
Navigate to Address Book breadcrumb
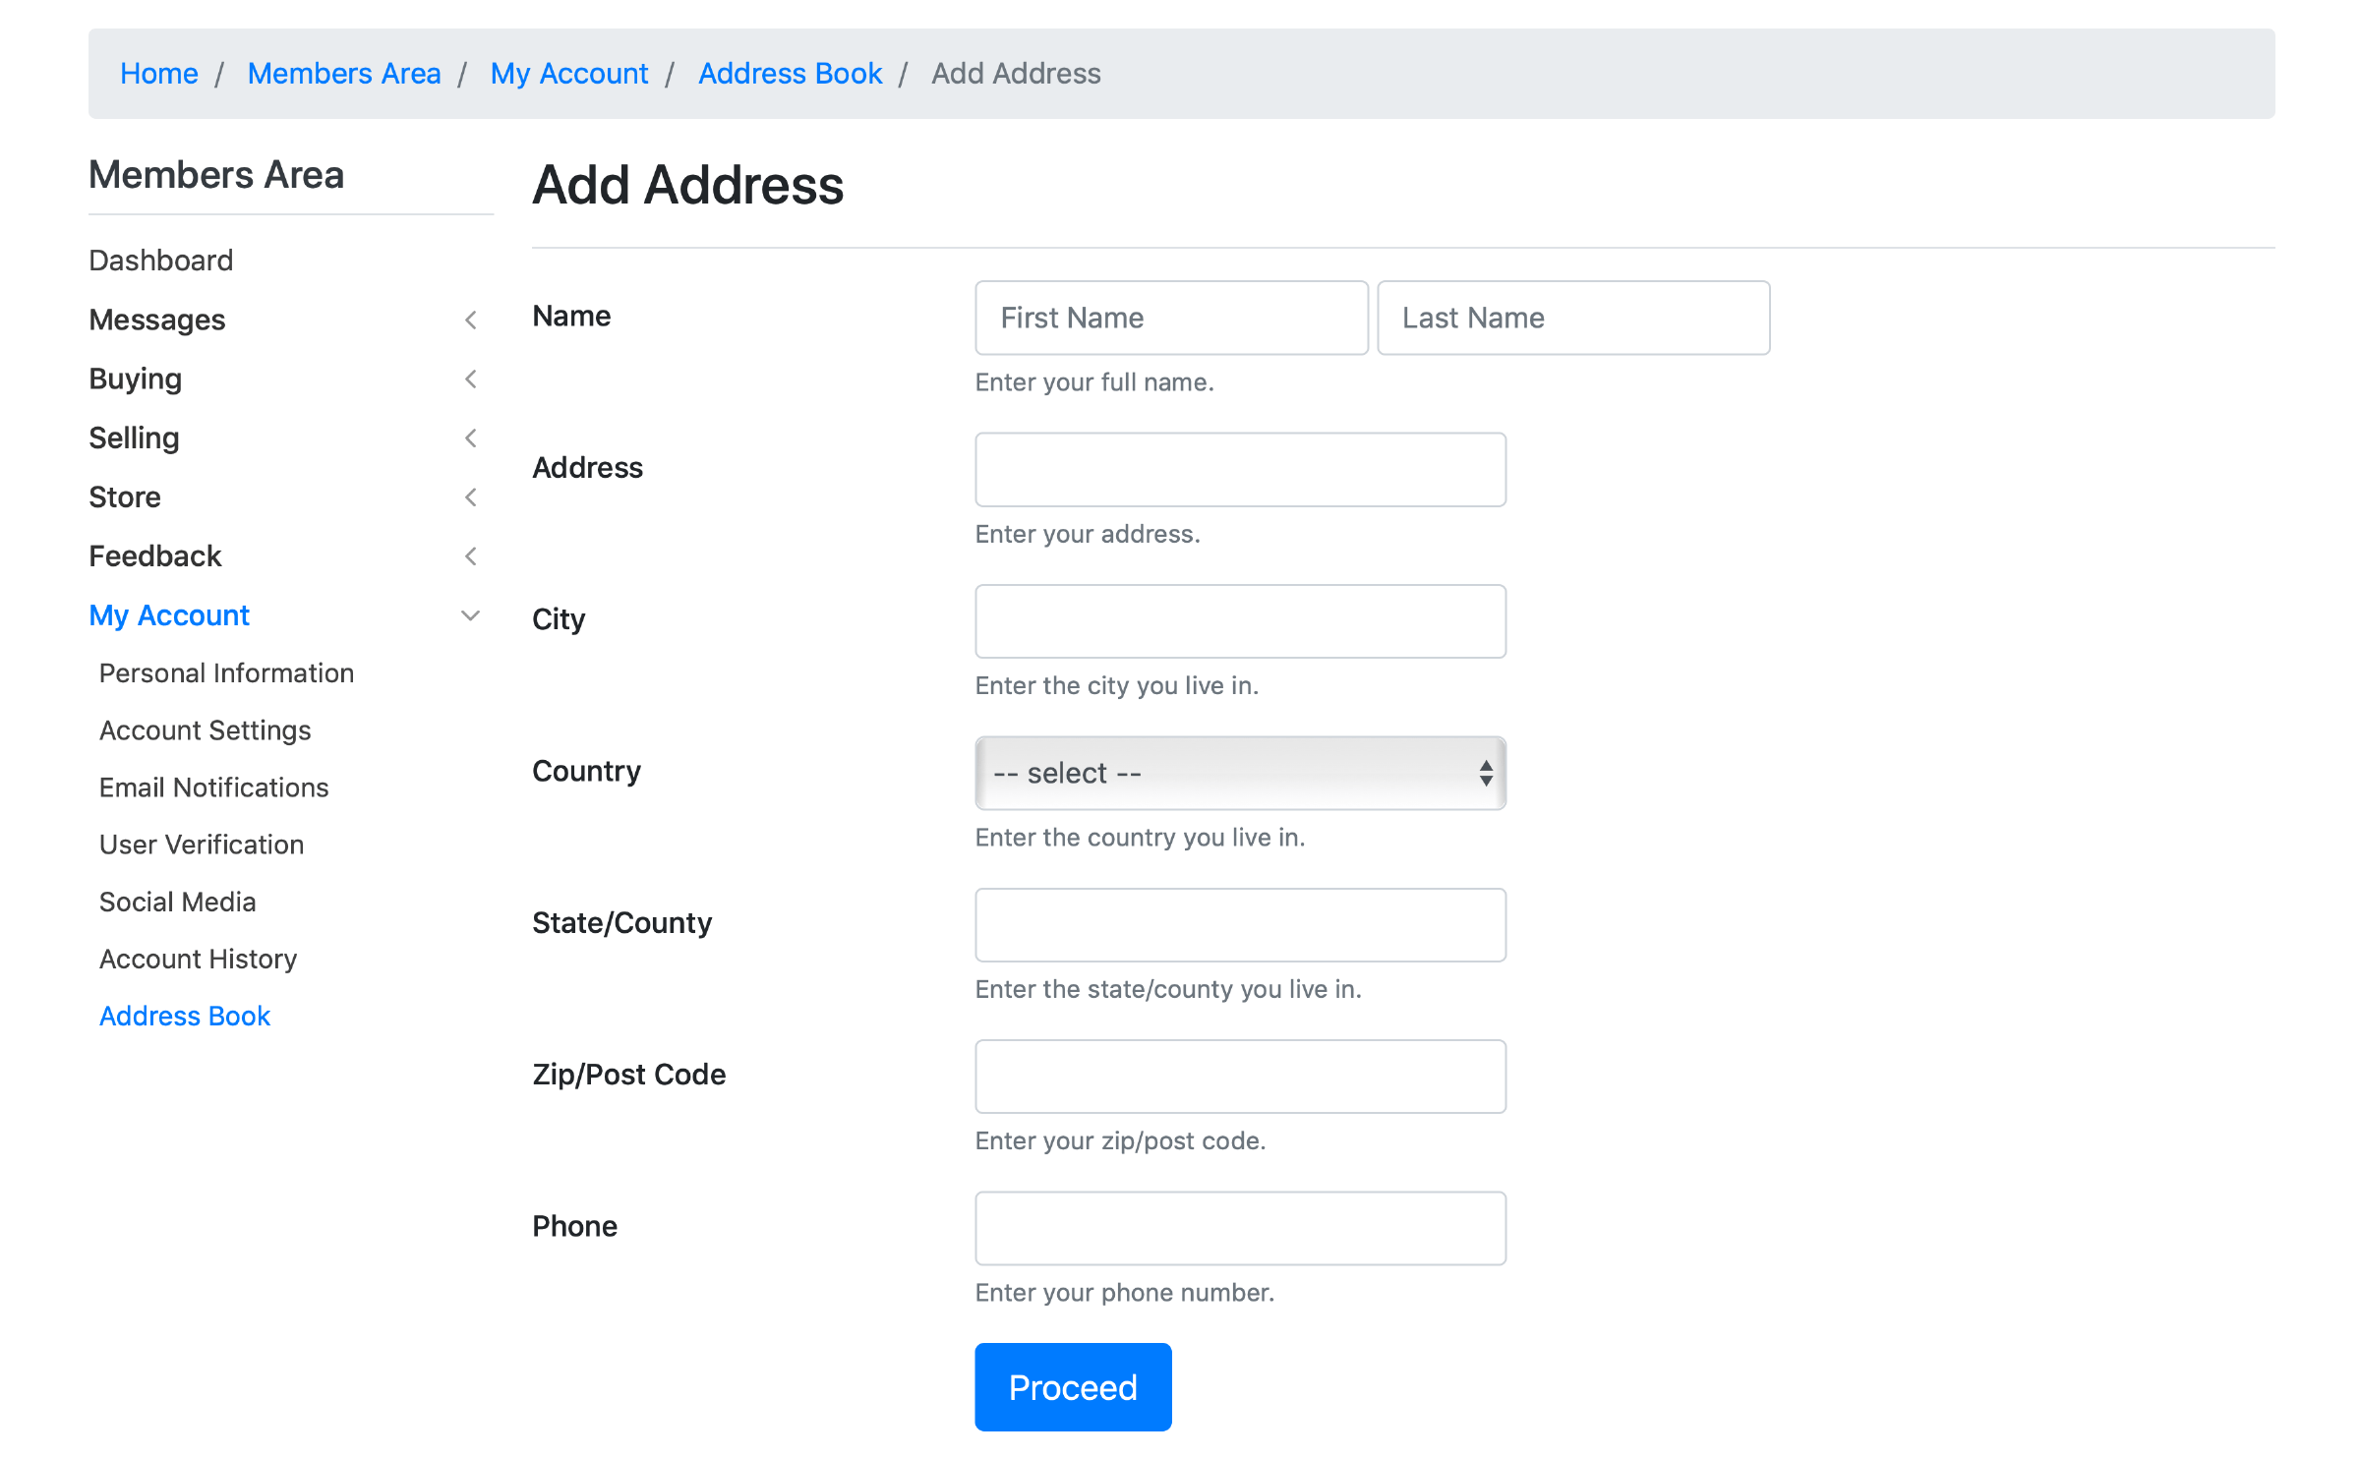coord(790,74)
